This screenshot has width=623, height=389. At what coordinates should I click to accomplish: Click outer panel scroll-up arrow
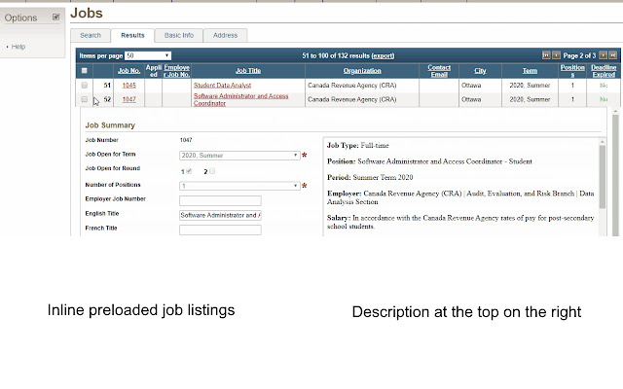615,112
